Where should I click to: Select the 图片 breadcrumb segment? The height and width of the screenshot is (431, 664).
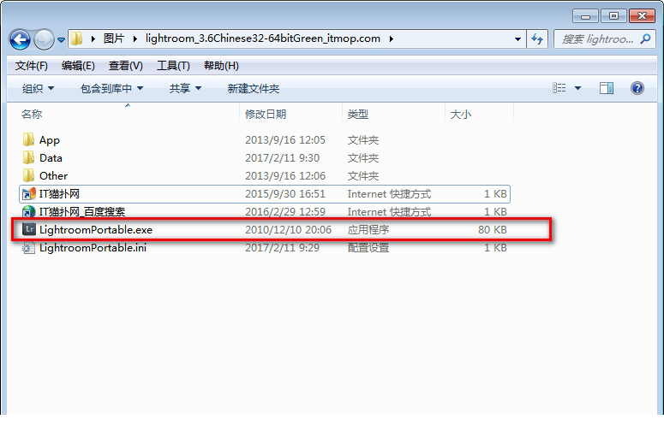(114, 38)
